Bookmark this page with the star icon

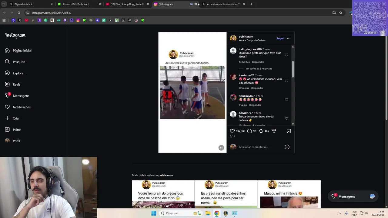341,13
